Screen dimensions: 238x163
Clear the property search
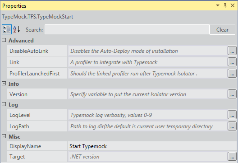(x=222, y=29)
